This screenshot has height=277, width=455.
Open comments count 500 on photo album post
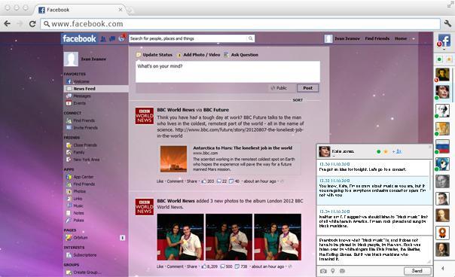226,266
